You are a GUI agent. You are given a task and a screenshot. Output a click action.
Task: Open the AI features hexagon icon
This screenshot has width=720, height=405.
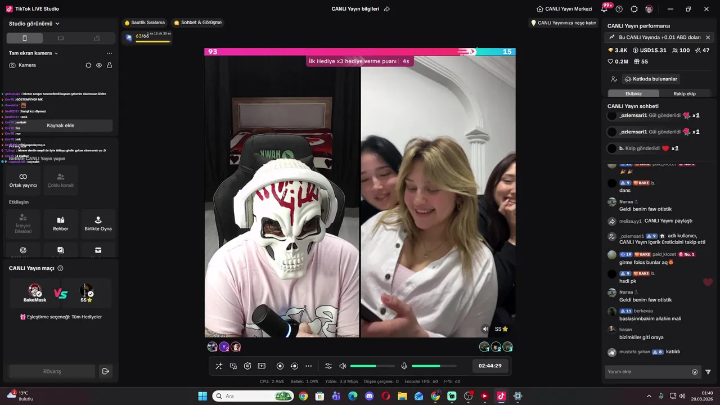tap(247, 366)
